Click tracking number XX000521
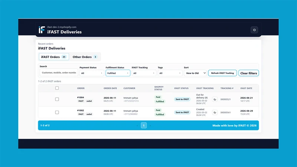297x167 pixels. pos(225,99)
